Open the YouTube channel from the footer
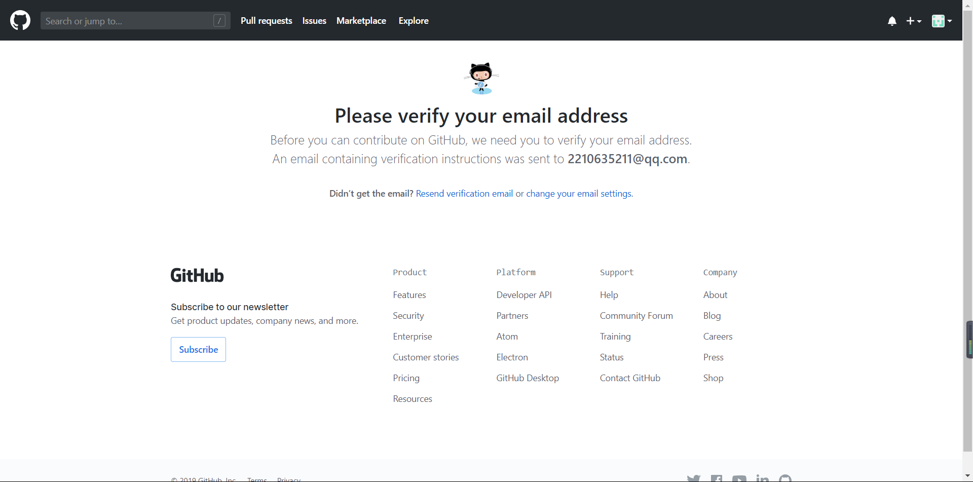The height and width of the screenshot is (482, 973). click(x=740, y=478)
